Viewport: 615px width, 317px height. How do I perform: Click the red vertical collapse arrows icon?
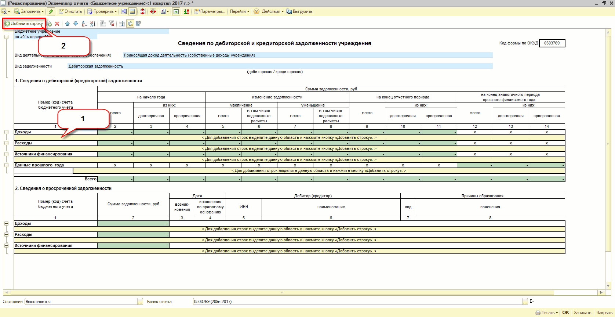[x=143, y=11]
